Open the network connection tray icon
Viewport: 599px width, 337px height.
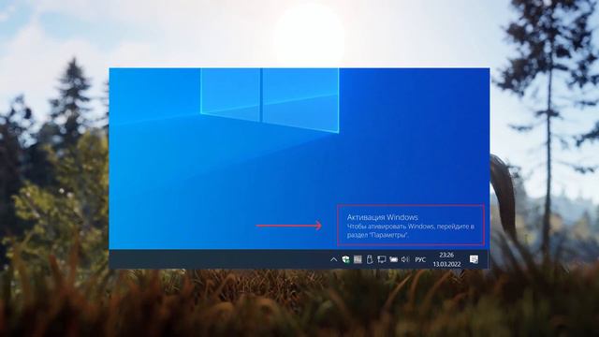click(x=381, y=259)
